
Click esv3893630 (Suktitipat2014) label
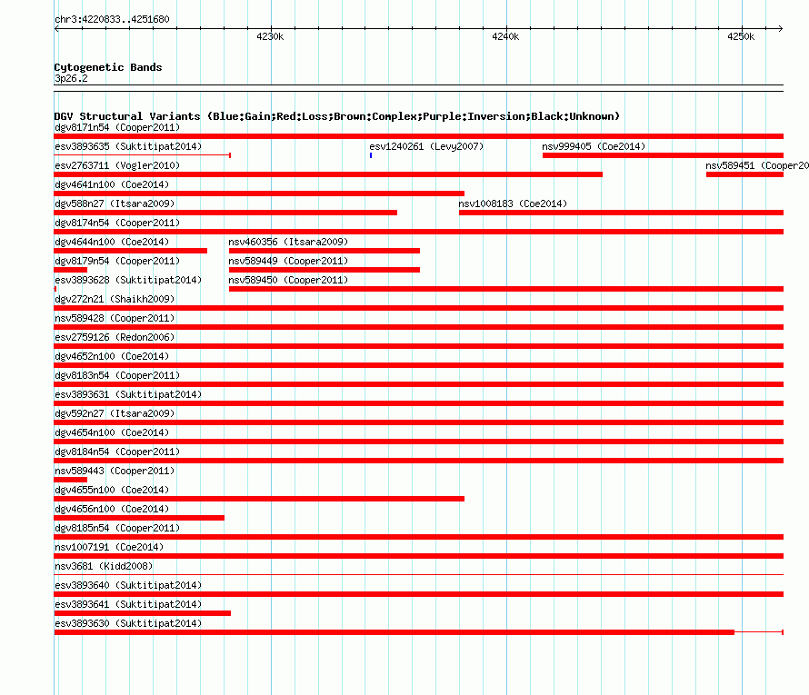pyautogui.click(x=128, y=623)
